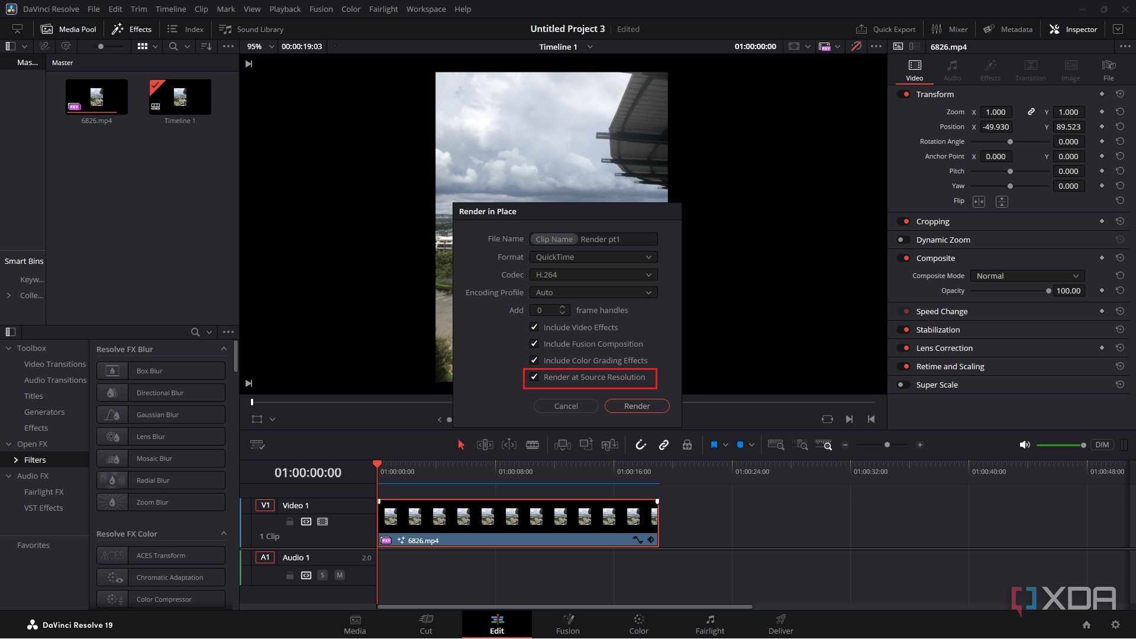The height and width of the screenshot is (639, 1136).
Task: Flip clip horizontally in Inspector
Action: pos(979,202)
